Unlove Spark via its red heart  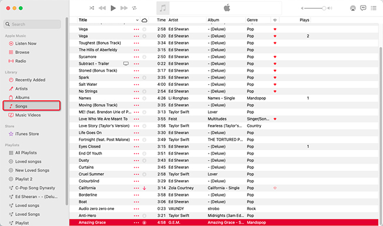tap(275, 78)
